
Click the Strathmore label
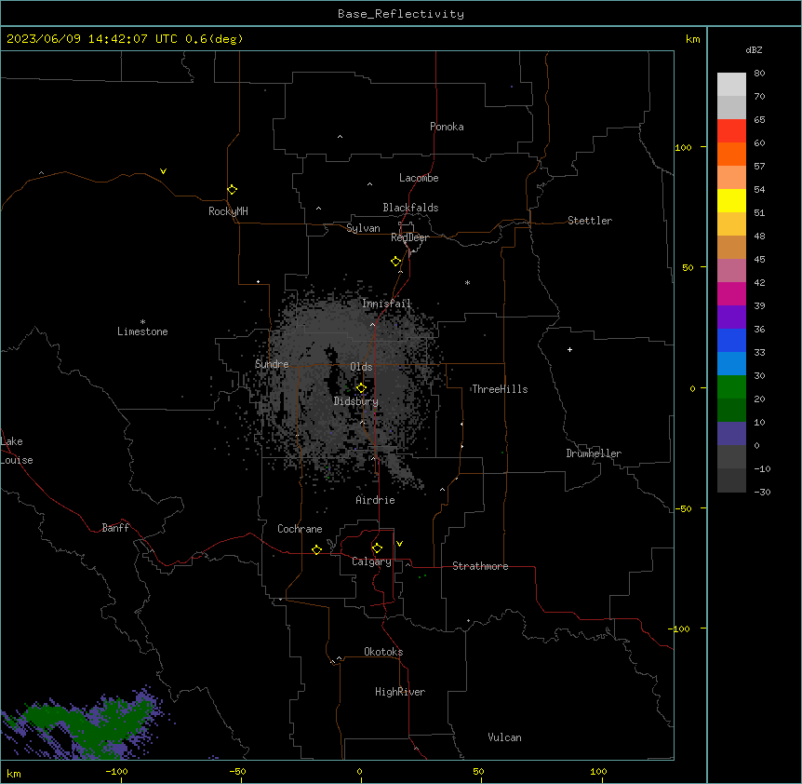coord(480,566)
